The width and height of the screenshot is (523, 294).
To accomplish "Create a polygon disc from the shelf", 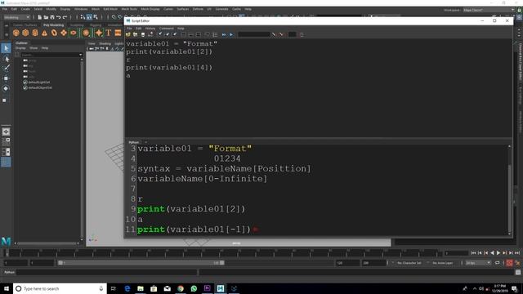I will coord(73,33).
